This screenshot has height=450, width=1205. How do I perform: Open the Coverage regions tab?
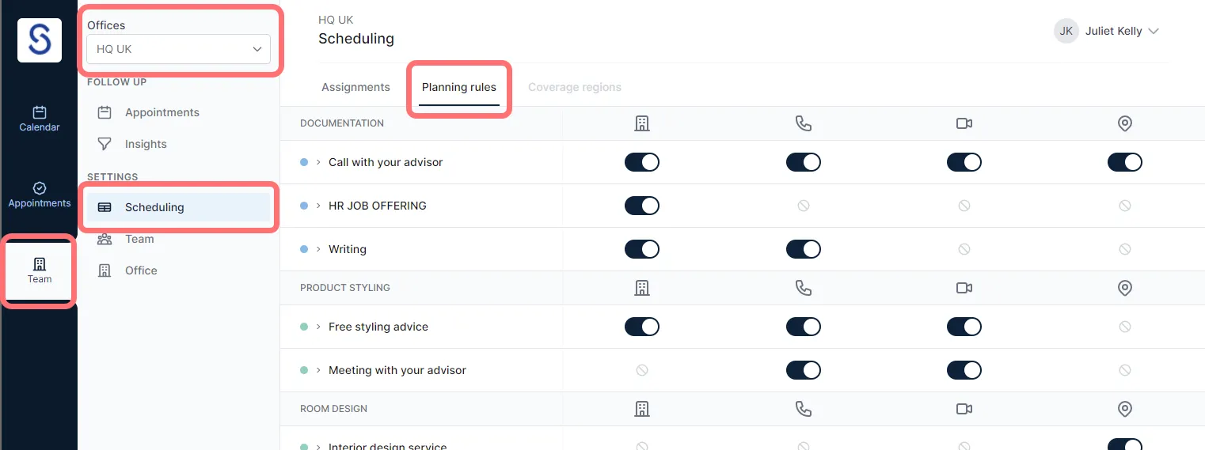pos(575,87)
